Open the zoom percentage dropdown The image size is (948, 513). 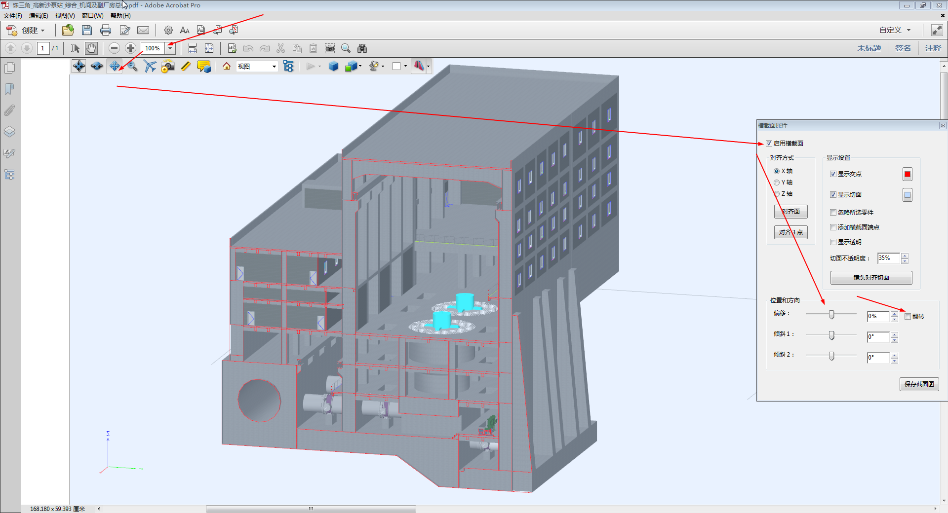click(x=170, y=48)
